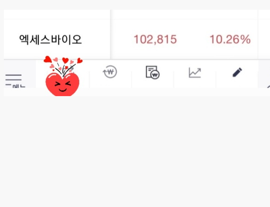Tap the red mini heart at sticker's far right

tap(80, 61)
